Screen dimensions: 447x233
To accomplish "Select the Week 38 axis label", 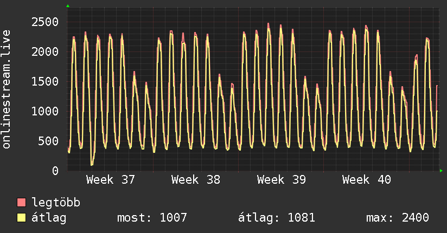I will tap(195, 180).
